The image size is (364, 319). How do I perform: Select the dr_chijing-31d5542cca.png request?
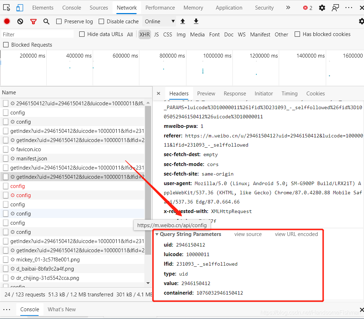coord(73,278)
